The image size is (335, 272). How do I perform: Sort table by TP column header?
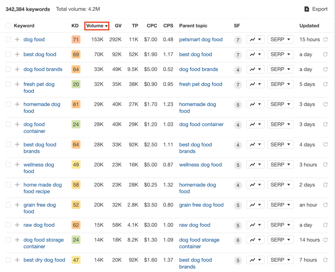click(135, 26)
